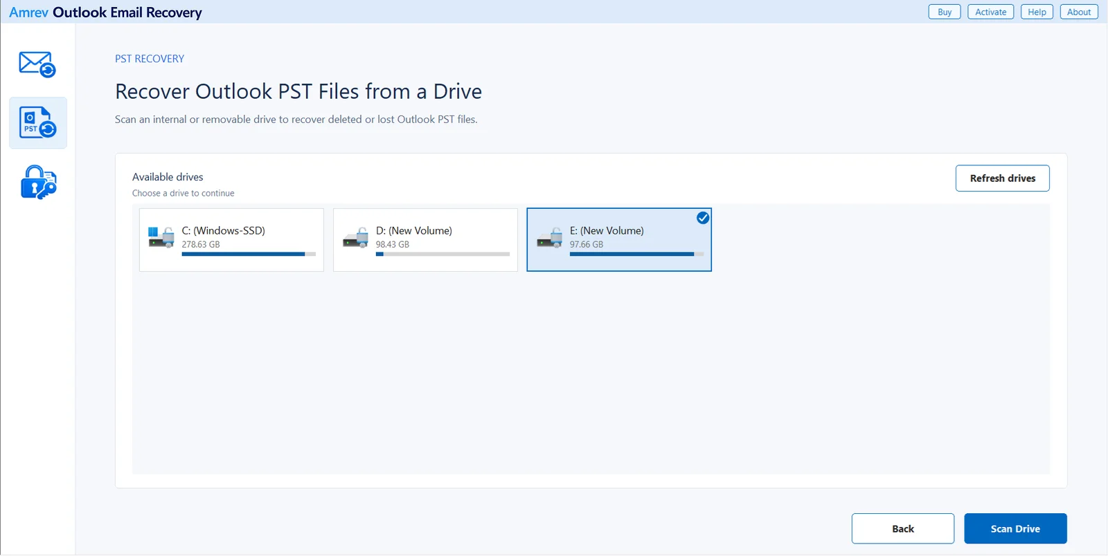
Task: Open the password recovery lock icon
Action: (38, 183)
